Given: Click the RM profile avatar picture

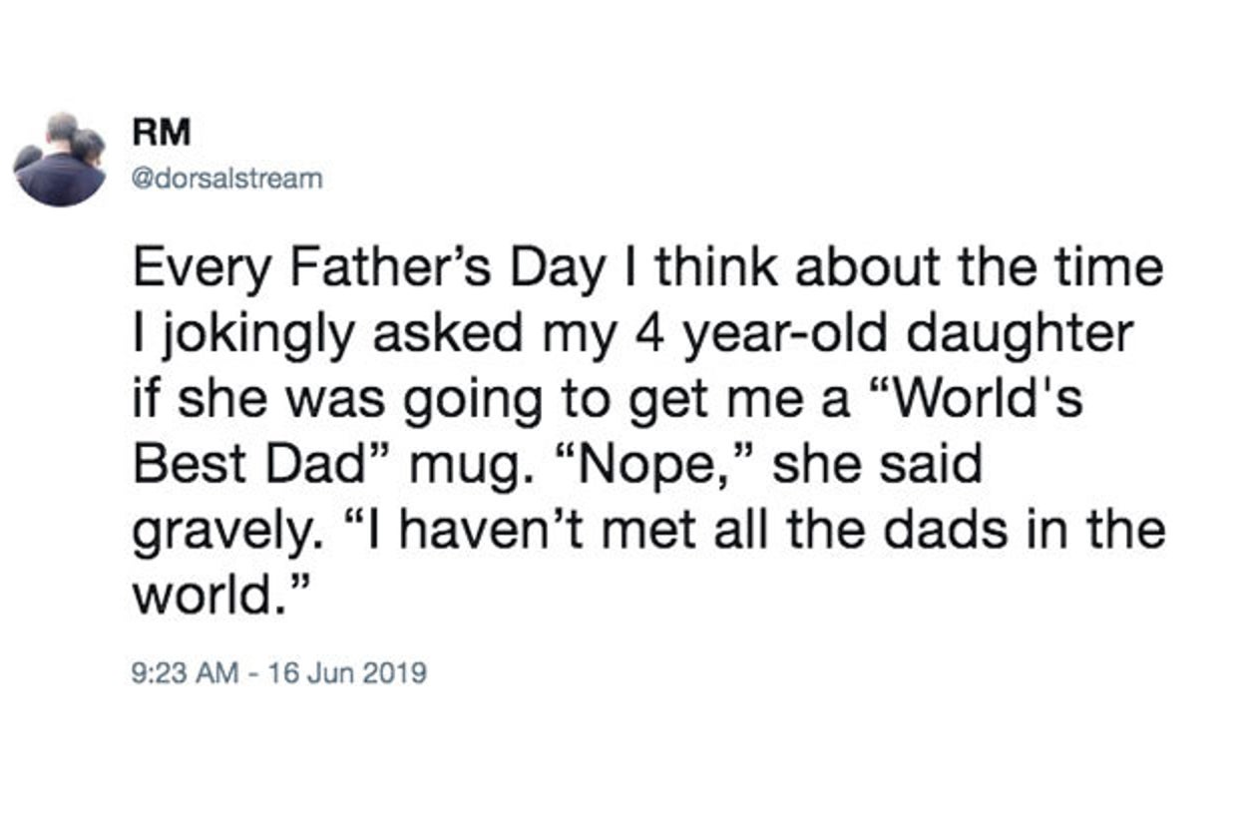Looking at the screenshot, I should point(60,160).
